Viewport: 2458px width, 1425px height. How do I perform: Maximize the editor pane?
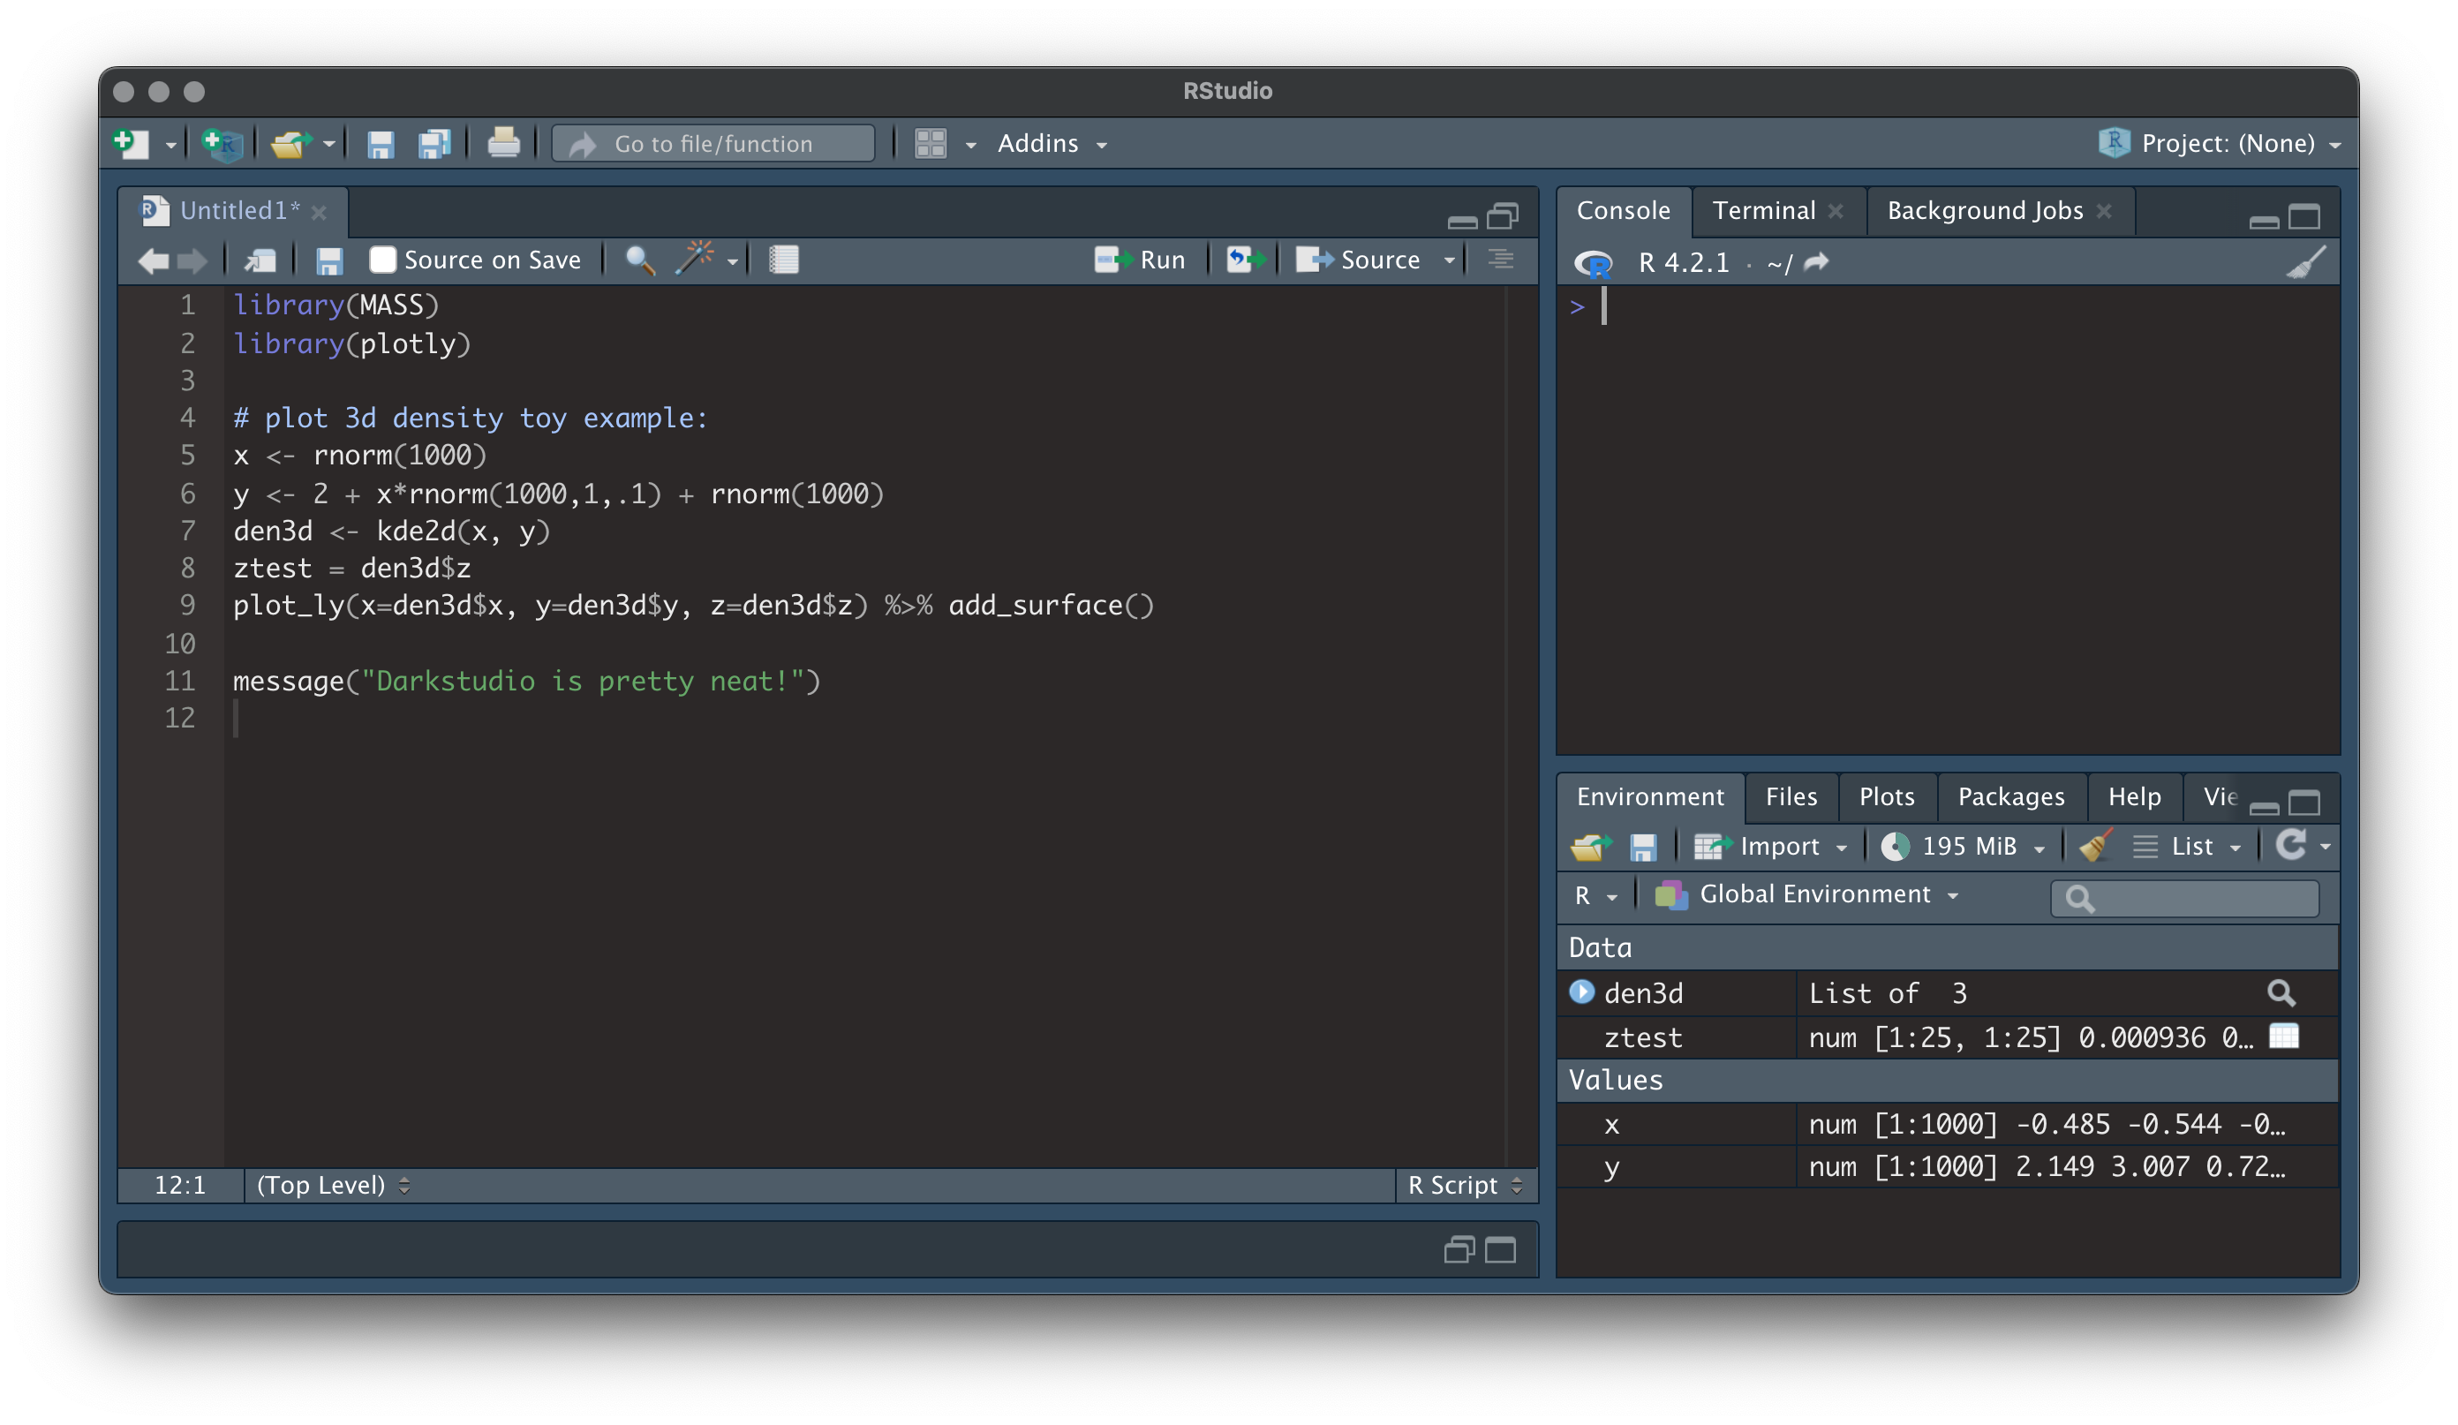(x=1502, y=215)
